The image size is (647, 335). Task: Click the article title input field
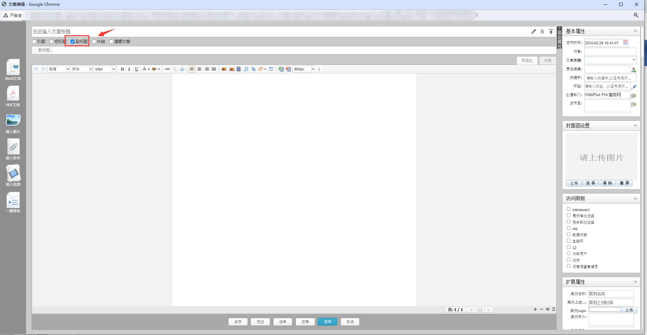click(277, 31)
